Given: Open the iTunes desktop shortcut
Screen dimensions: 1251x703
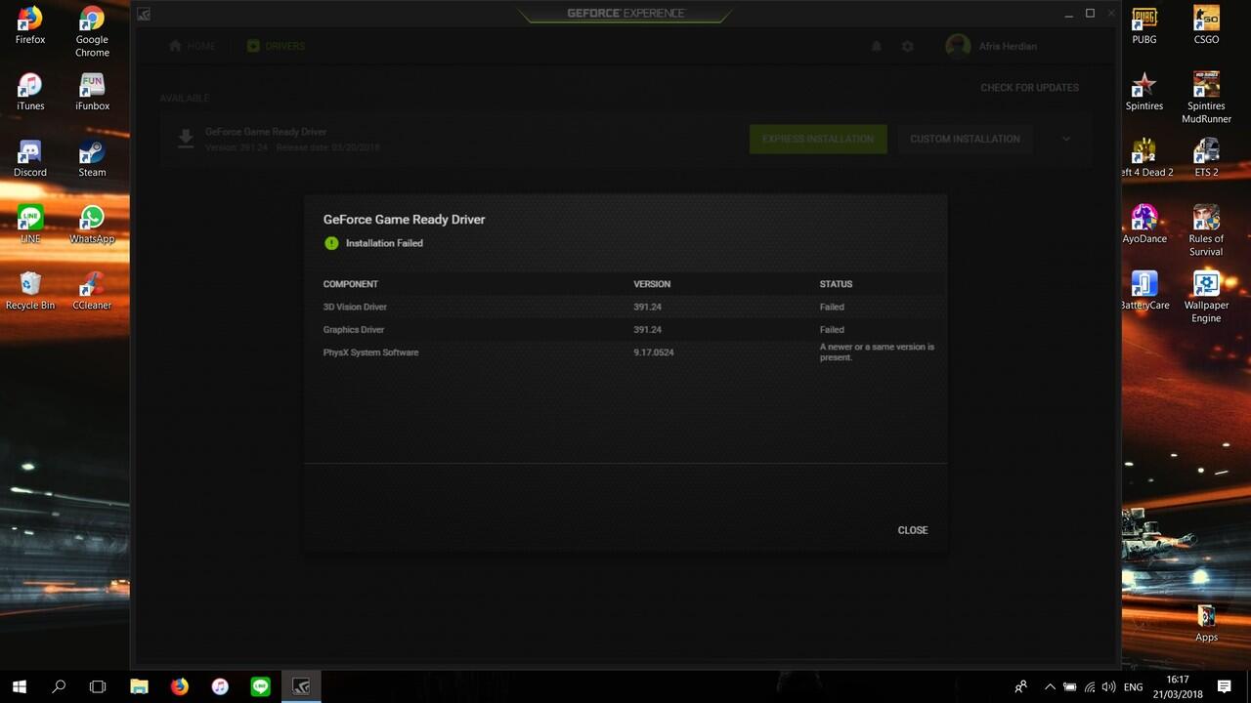Looking at the screenshot, I should coord(30,92).
